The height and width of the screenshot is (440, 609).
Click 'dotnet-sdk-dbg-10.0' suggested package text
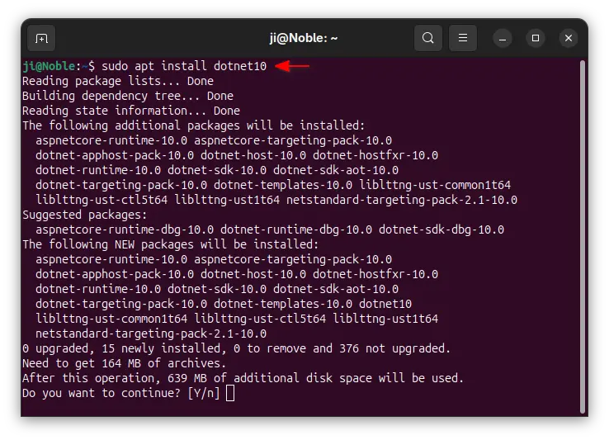(x=441, y=229)
